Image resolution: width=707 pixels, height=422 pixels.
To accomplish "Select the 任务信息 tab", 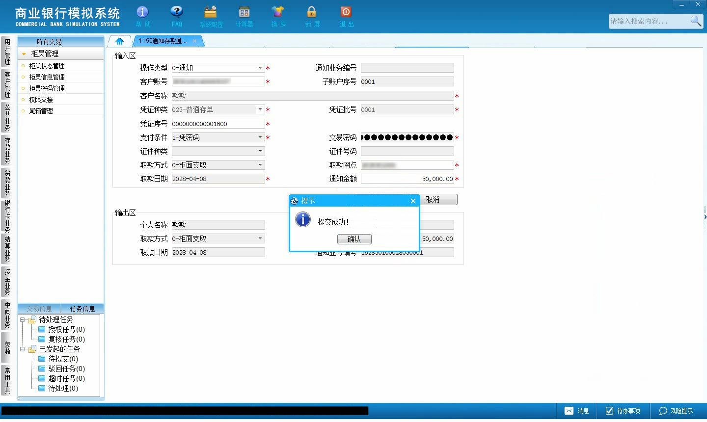I will [x=82, y=309].
